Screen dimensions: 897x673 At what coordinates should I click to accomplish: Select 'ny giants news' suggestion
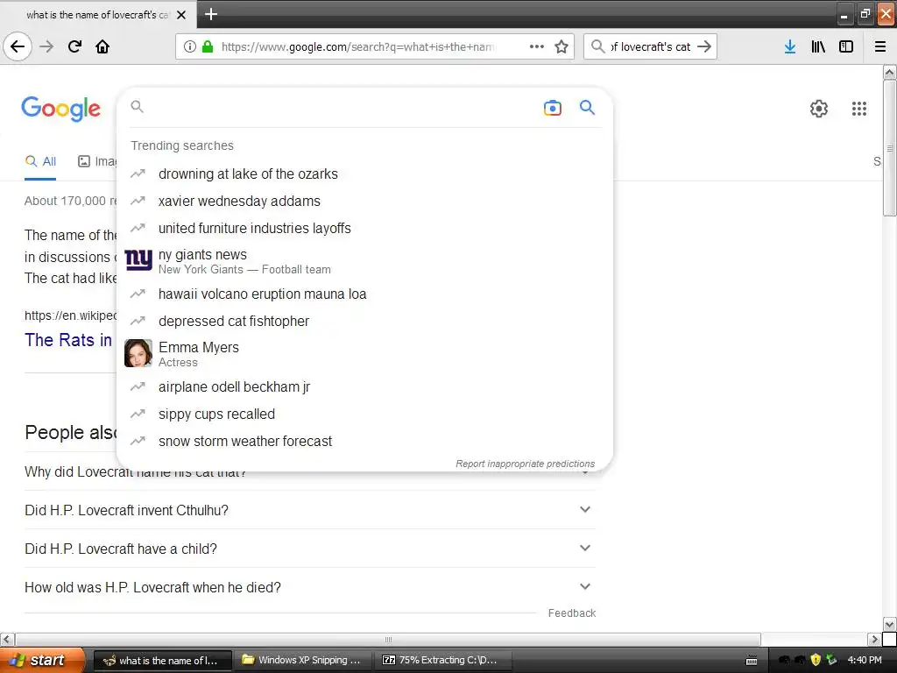tap(364, 261)
